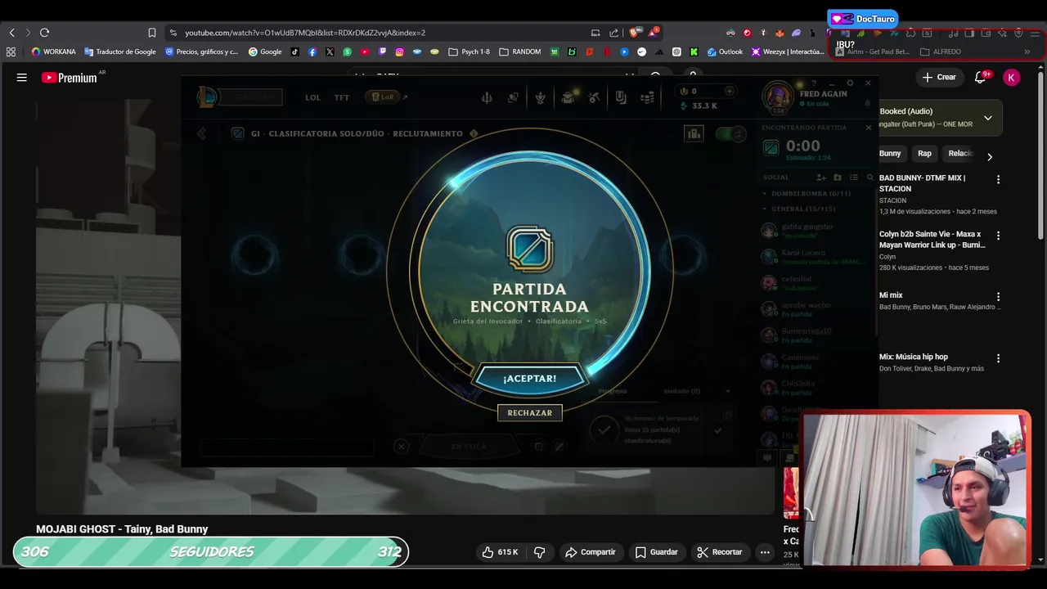Image resolution: width=1047 pixels, height=589 pixels.
Task: Open the share icon in address bar
Action: (614, 33)
